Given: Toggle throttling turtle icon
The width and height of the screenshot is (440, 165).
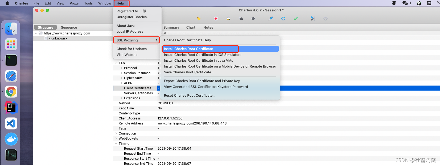Looking at the screenshot, I should pos(241,19).
